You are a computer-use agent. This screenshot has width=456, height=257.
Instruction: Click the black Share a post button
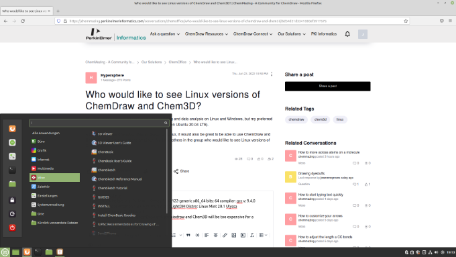click(327, 86)
